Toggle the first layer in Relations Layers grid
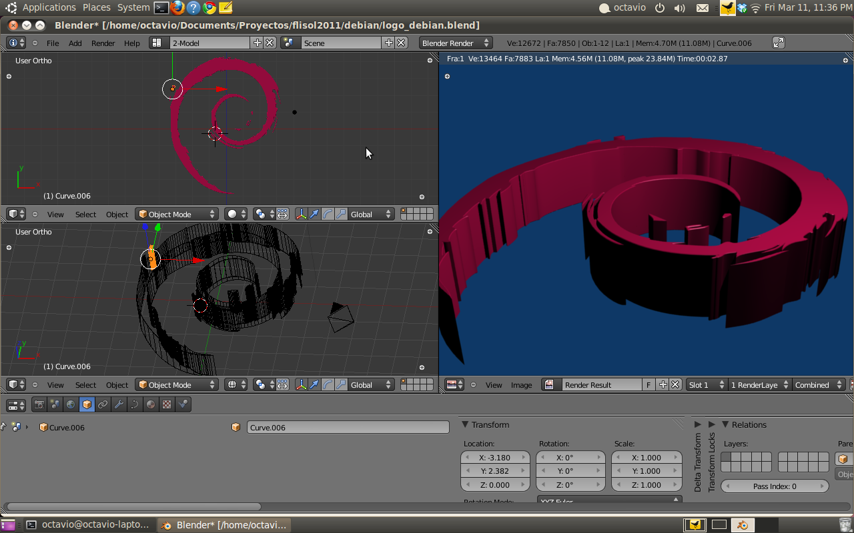The image size is (854, 533). coord(726,457)
